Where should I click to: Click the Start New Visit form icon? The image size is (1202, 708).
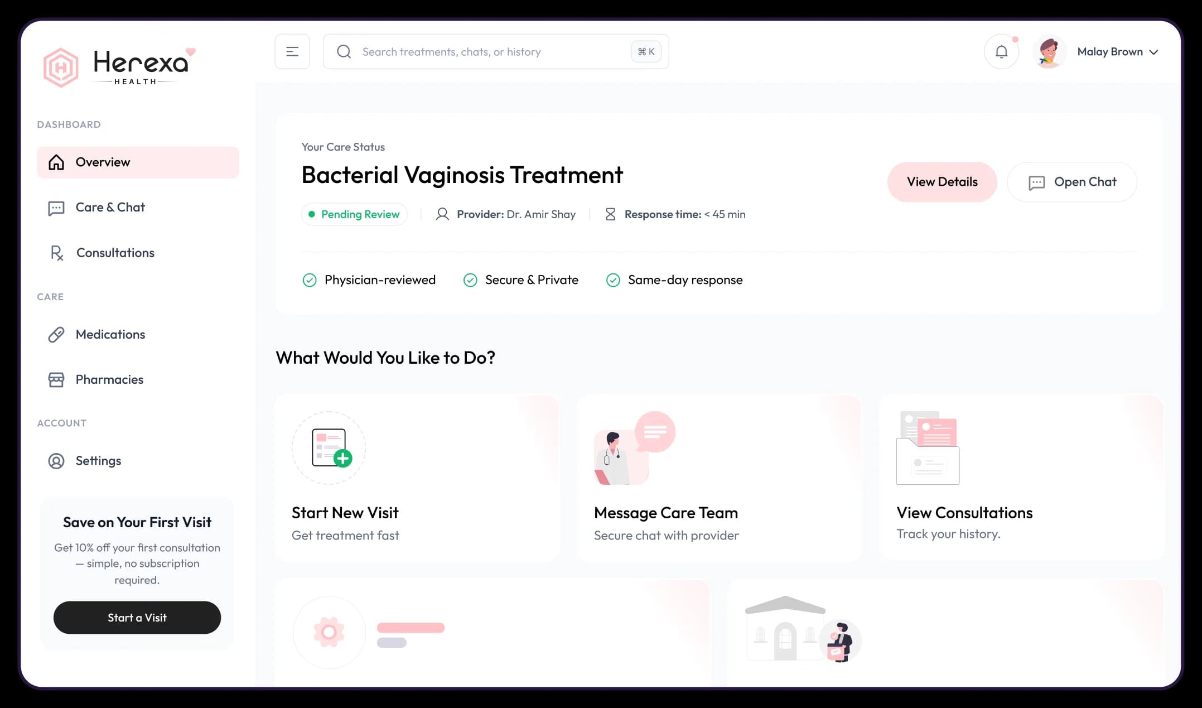[329, 448]
